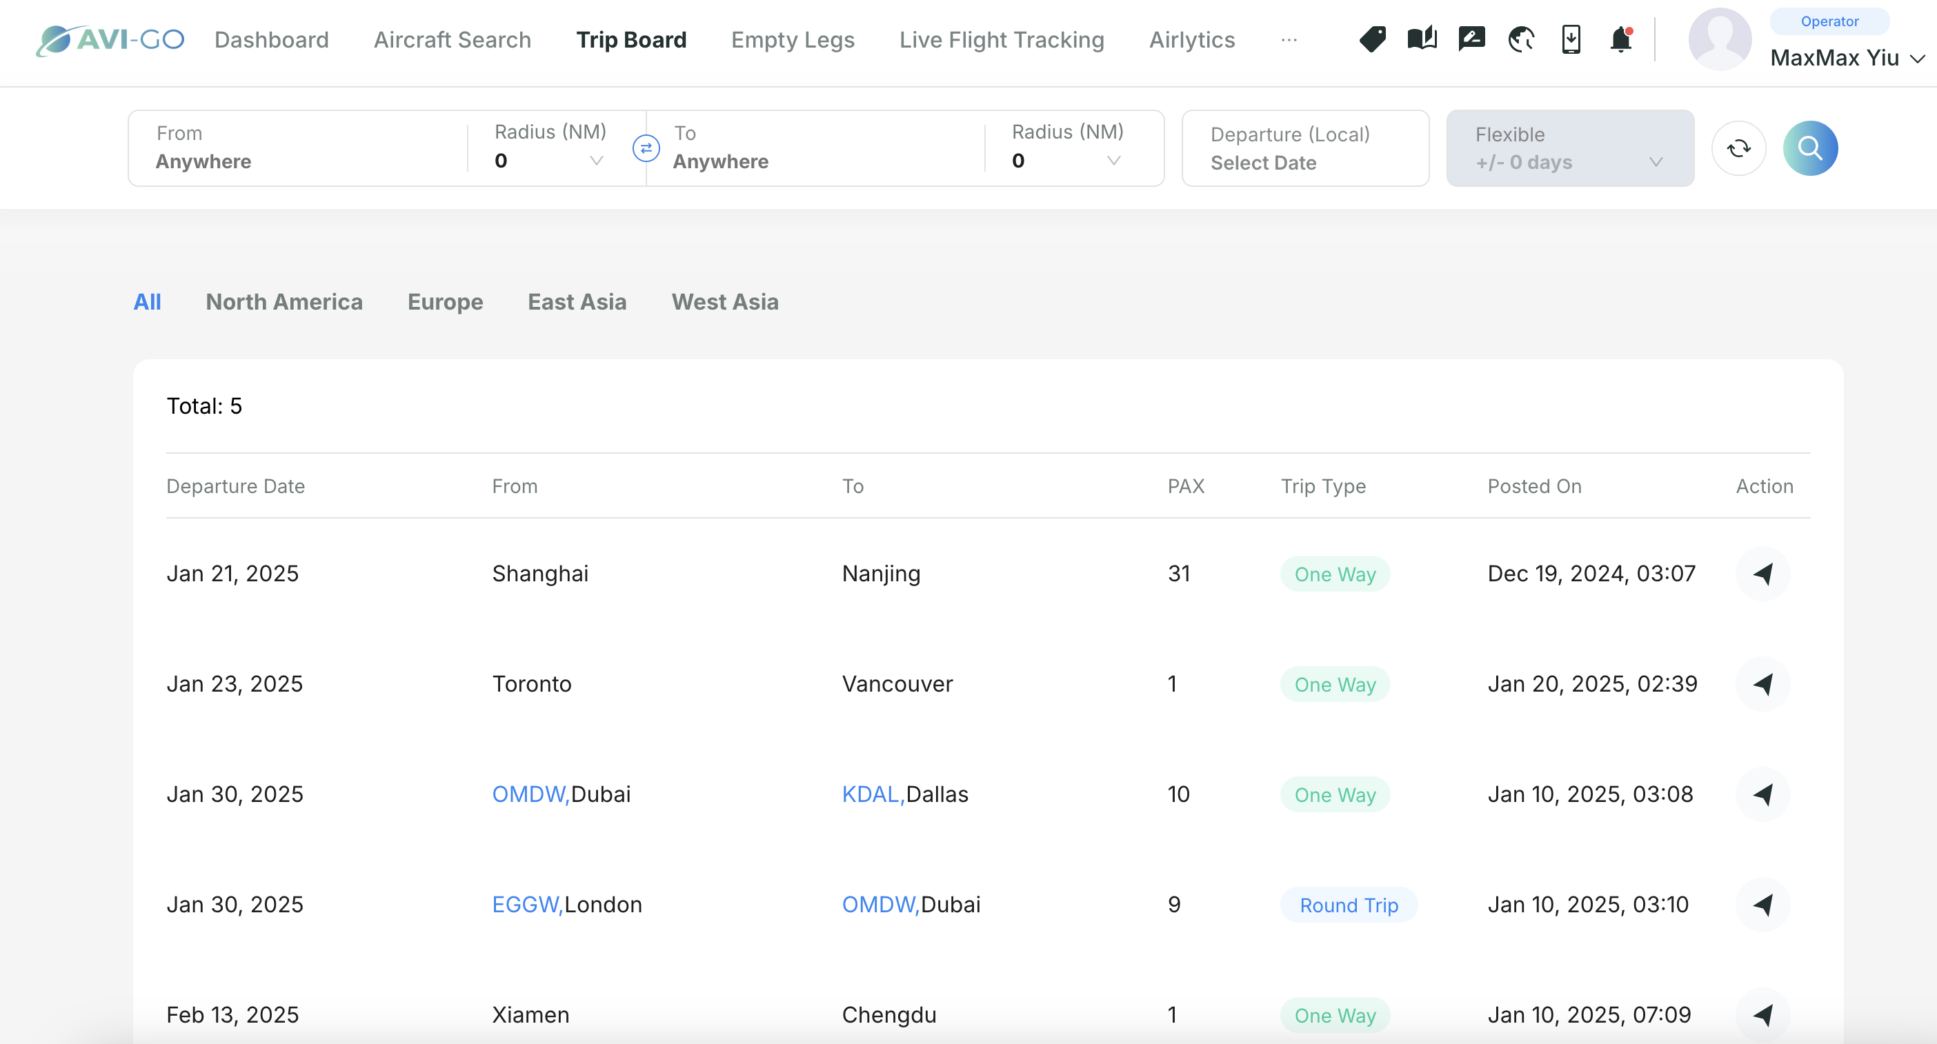
Task: Click posted time Jan 20, 2025, 02:39
Action: point(1592,684)
